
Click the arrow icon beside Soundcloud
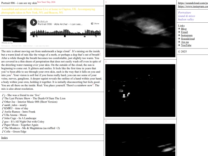click(x=179, y=39)
